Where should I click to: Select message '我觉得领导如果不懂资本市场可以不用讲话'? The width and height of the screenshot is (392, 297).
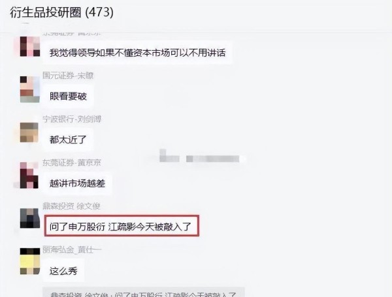[137, 53]
